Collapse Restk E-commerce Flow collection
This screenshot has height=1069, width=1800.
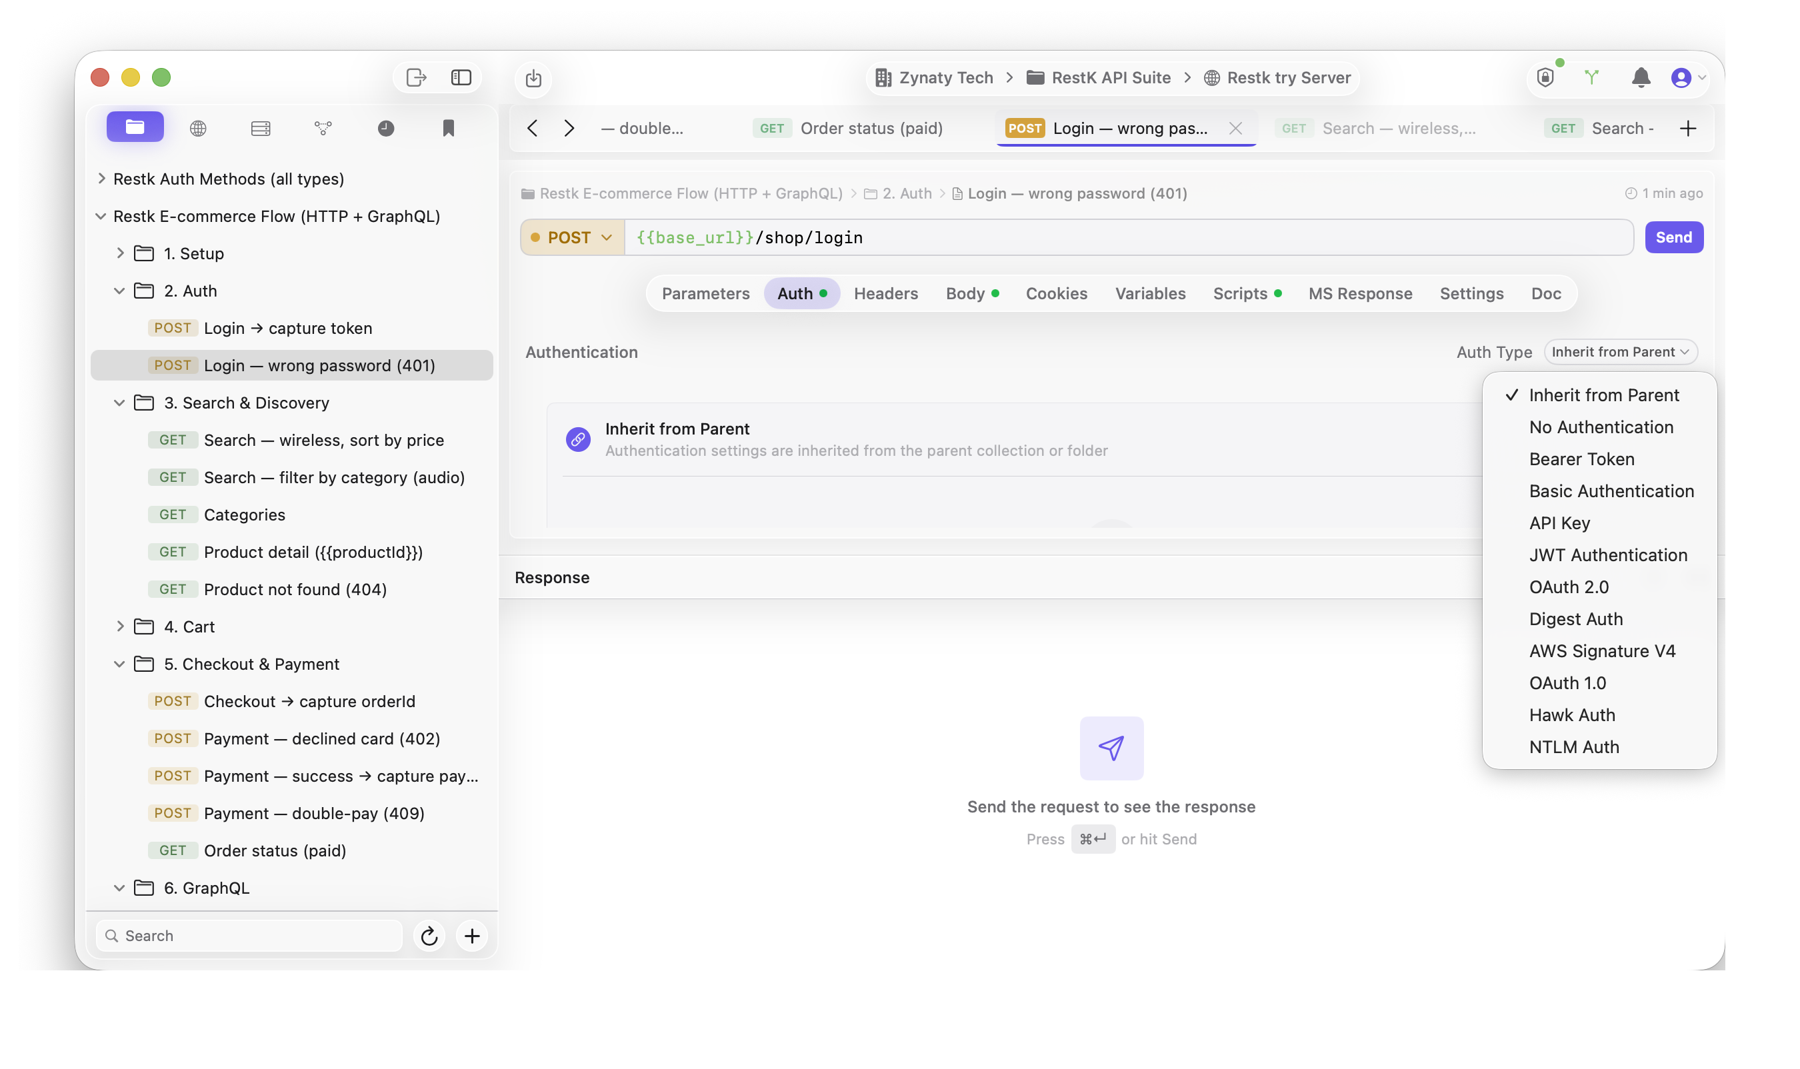click(x=101, y=216)
